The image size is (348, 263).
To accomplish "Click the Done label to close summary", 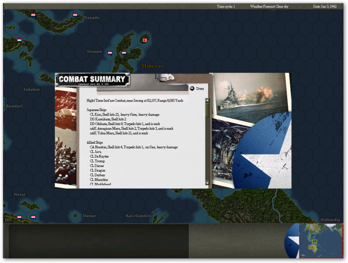I will coord(200,88).
